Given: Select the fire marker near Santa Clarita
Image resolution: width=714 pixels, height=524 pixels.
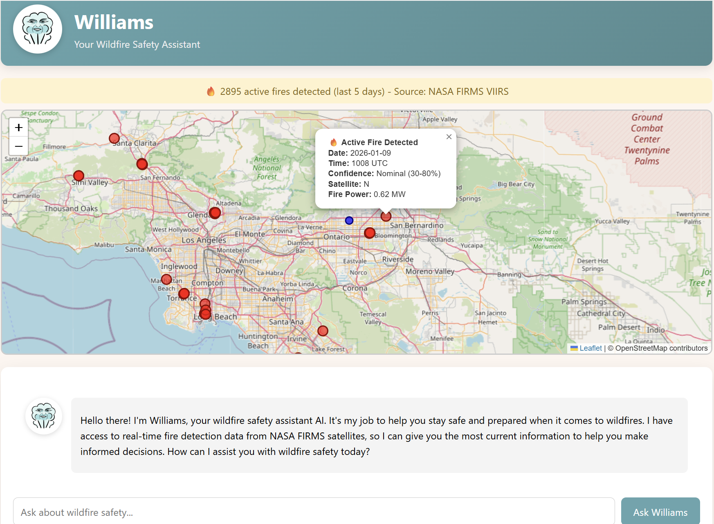Looking at the screenshot, I should click(x=115, y=139).
